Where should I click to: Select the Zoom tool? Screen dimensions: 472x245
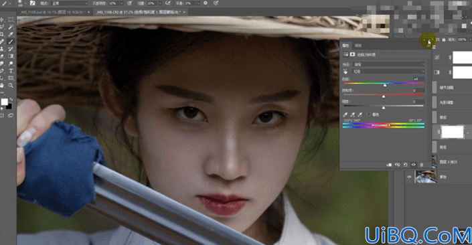[11, 86]
